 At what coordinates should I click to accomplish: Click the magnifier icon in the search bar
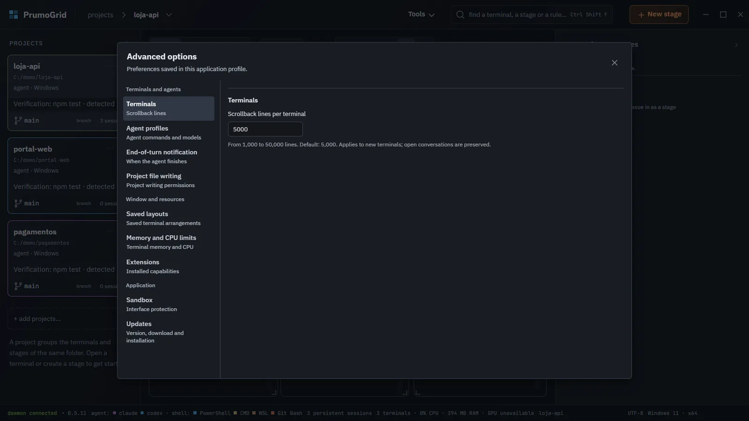pyautogui.click(x=460, y=15)
